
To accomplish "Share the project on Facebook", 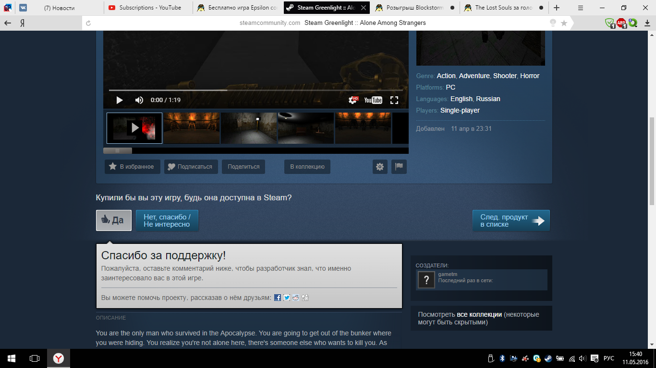I will [x=278, y=298].
